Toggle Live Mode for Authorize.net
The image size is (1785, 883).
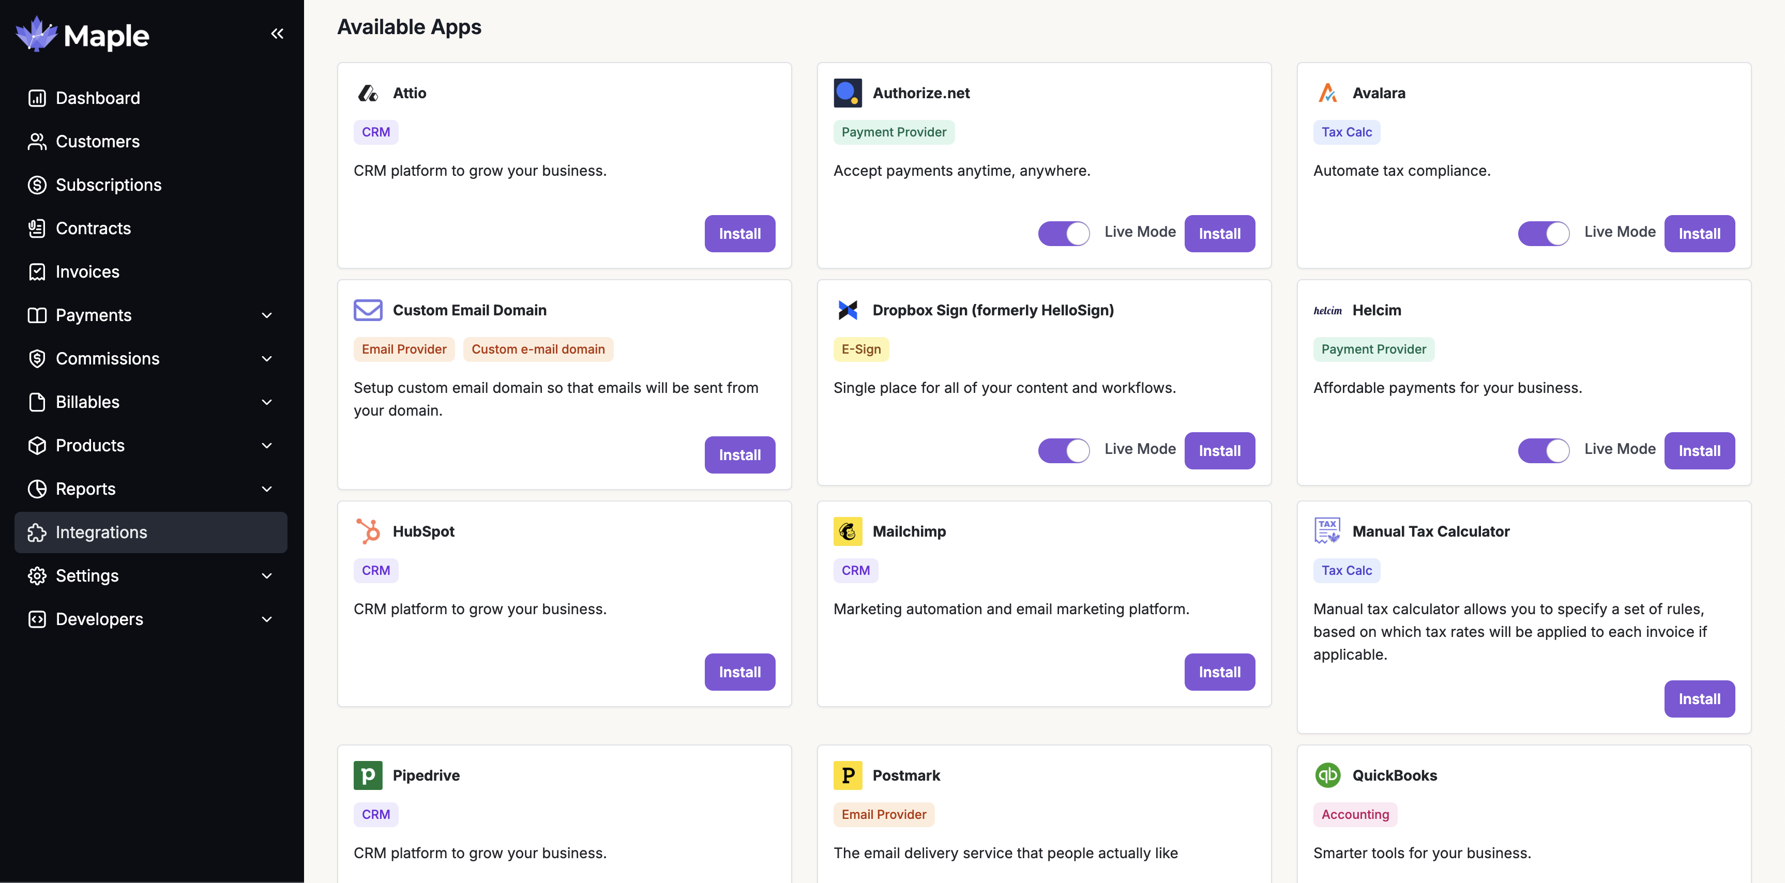tap(1063, 233)
